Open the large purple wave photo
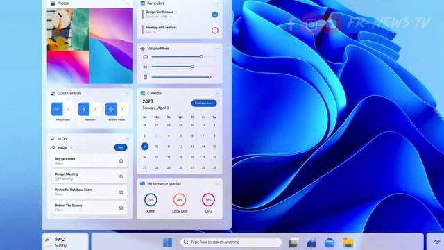Viewport: 444px width, 250px height. 111,46
